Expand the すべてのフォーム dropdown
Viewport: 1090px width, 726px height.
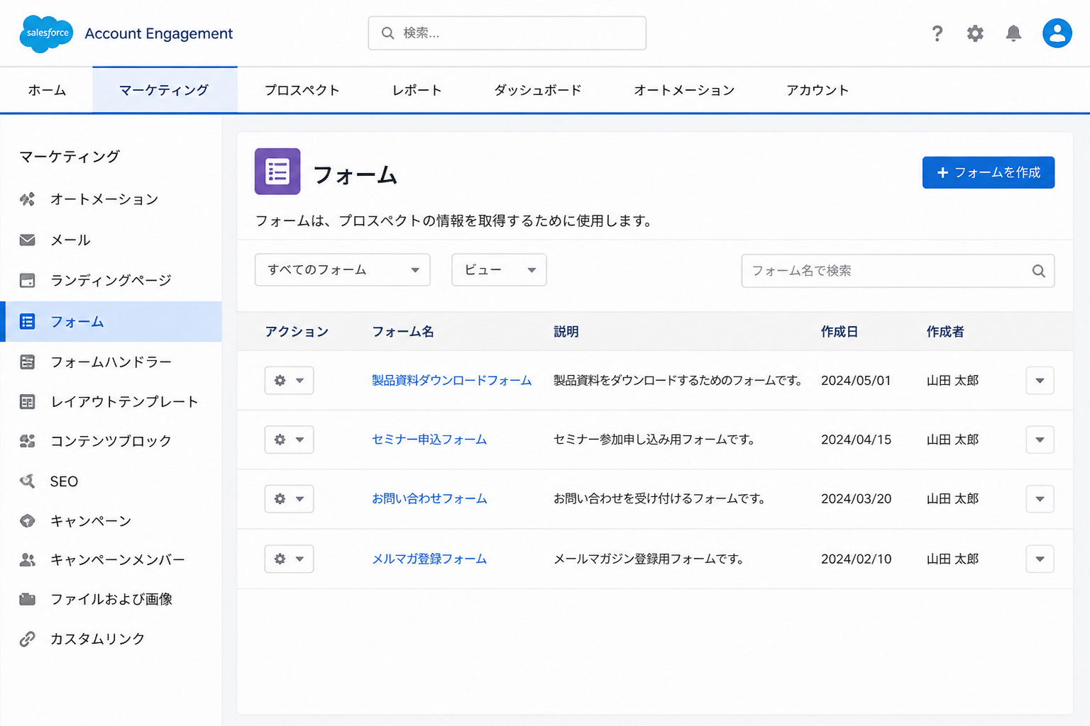click(342, 270)
